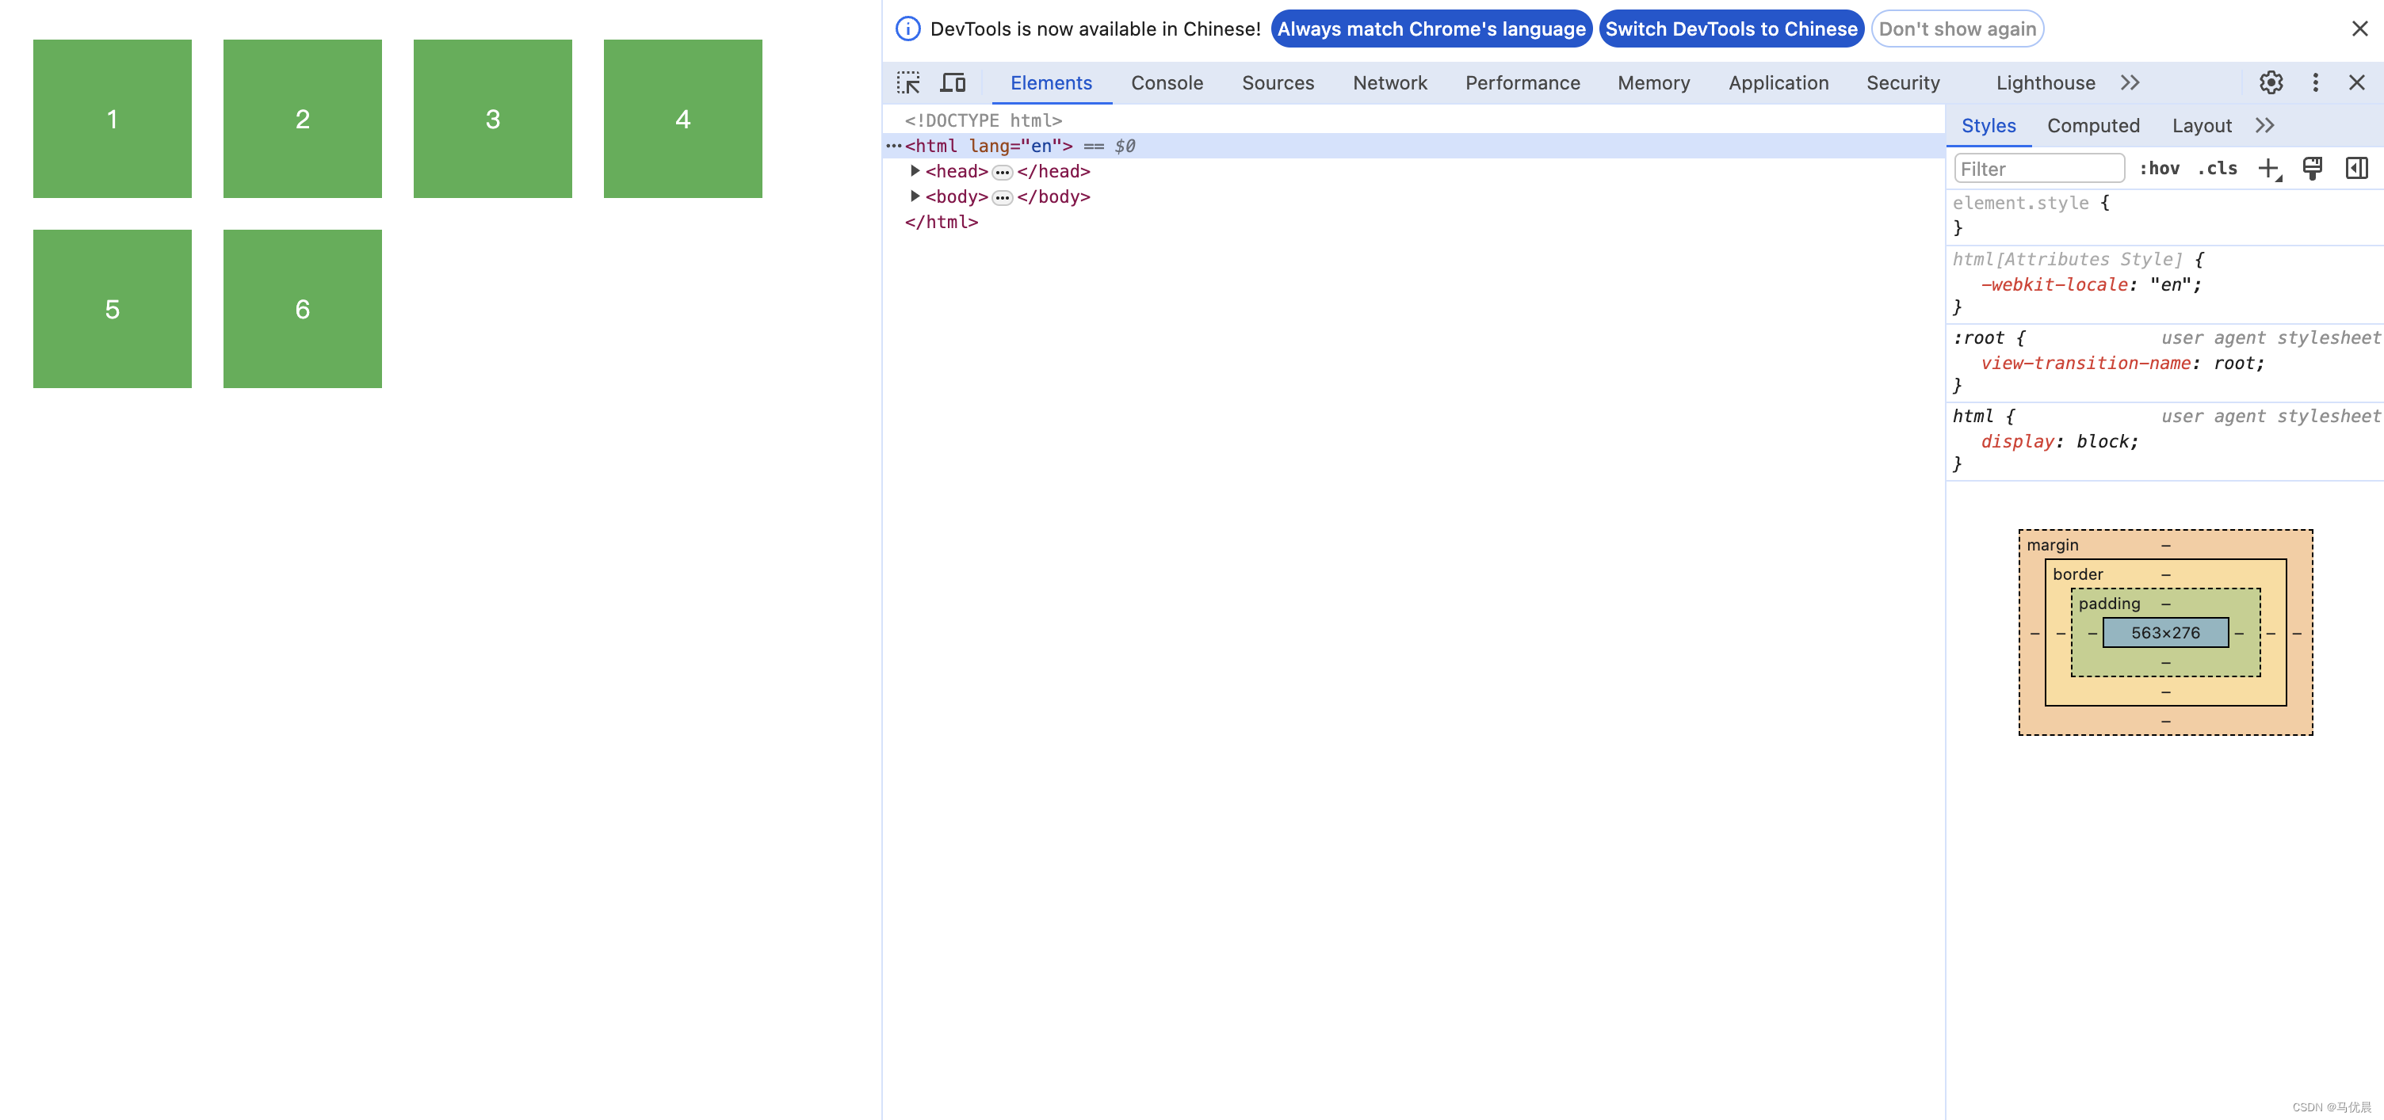Click the Inspect element selector icon
Viewport: 2384px width, 1120px height.
907,82
